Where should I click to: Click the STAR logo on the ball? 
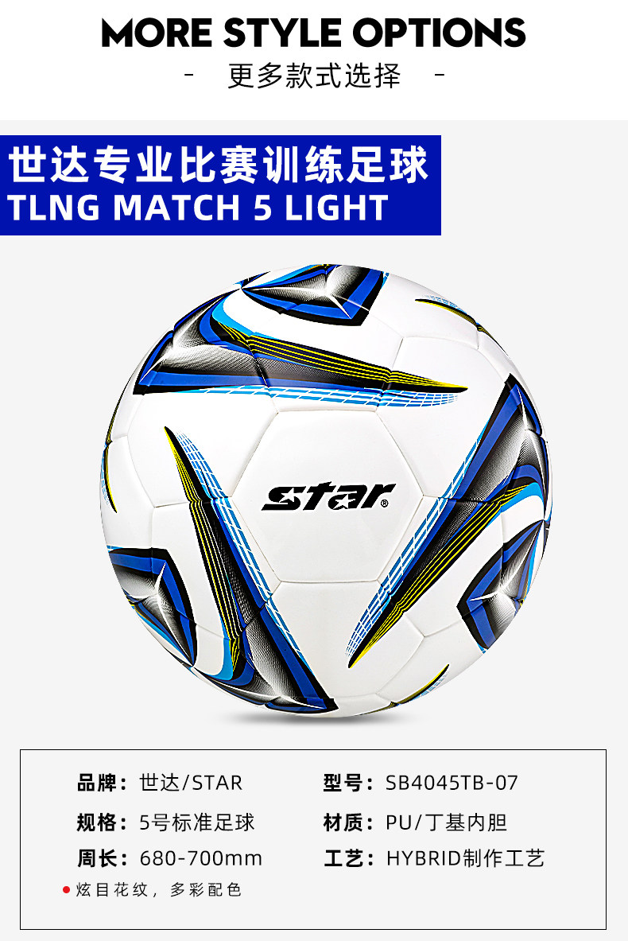tap(328, 496)
